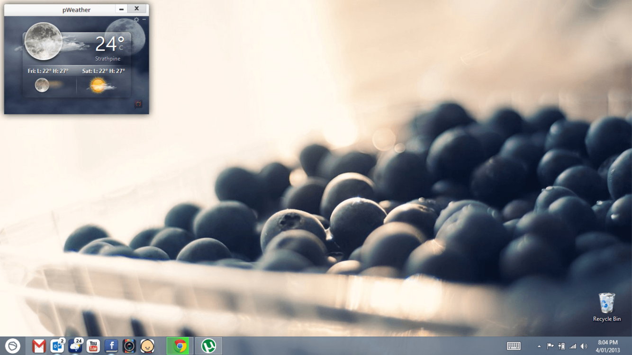The height and width of the screenshot is (355, 632).
Task: Select the Friday forecast moon icon
Action: [42, 85]
